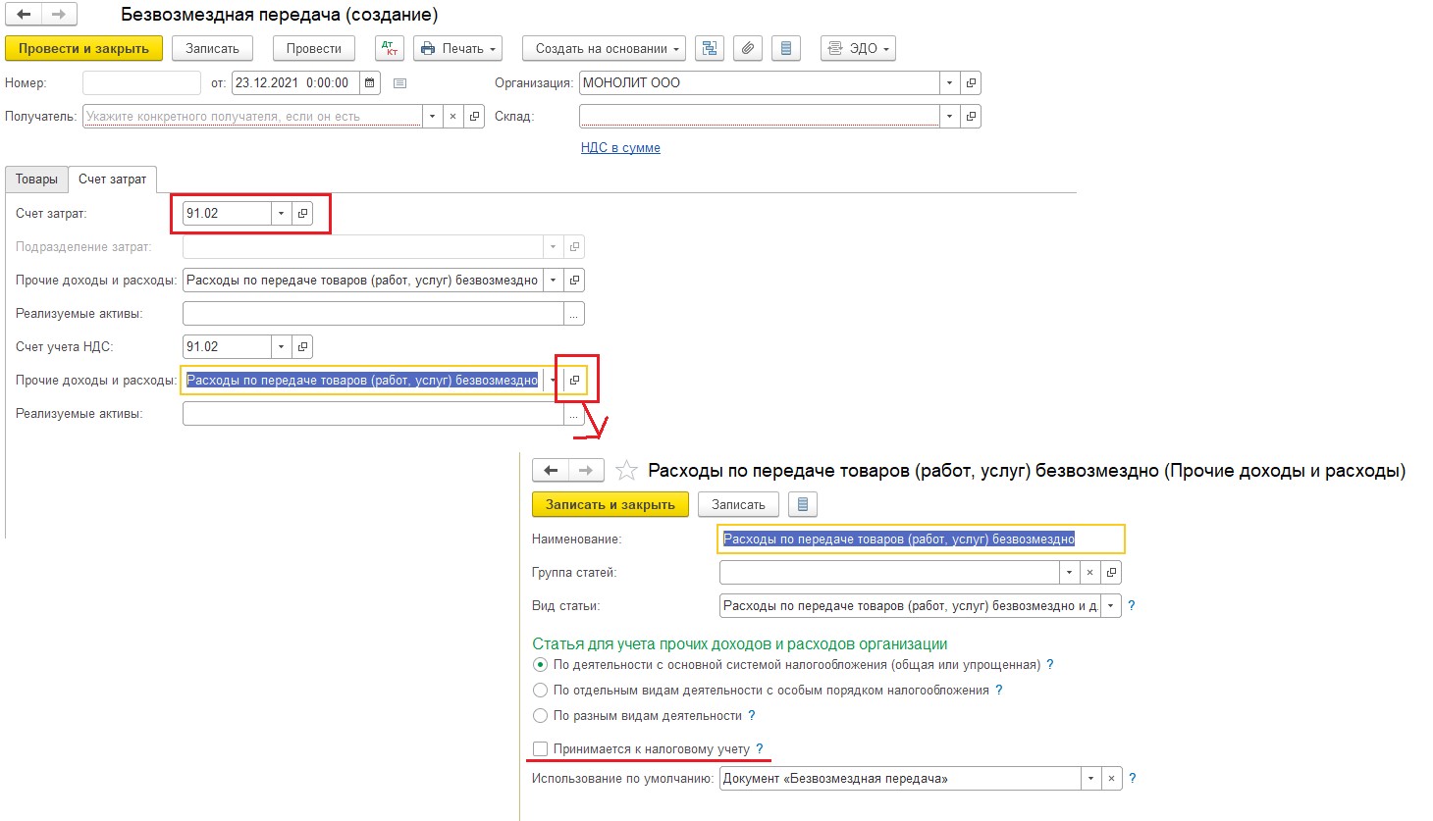
Task: Open the Получатель record with its open button
Action: 474,117
